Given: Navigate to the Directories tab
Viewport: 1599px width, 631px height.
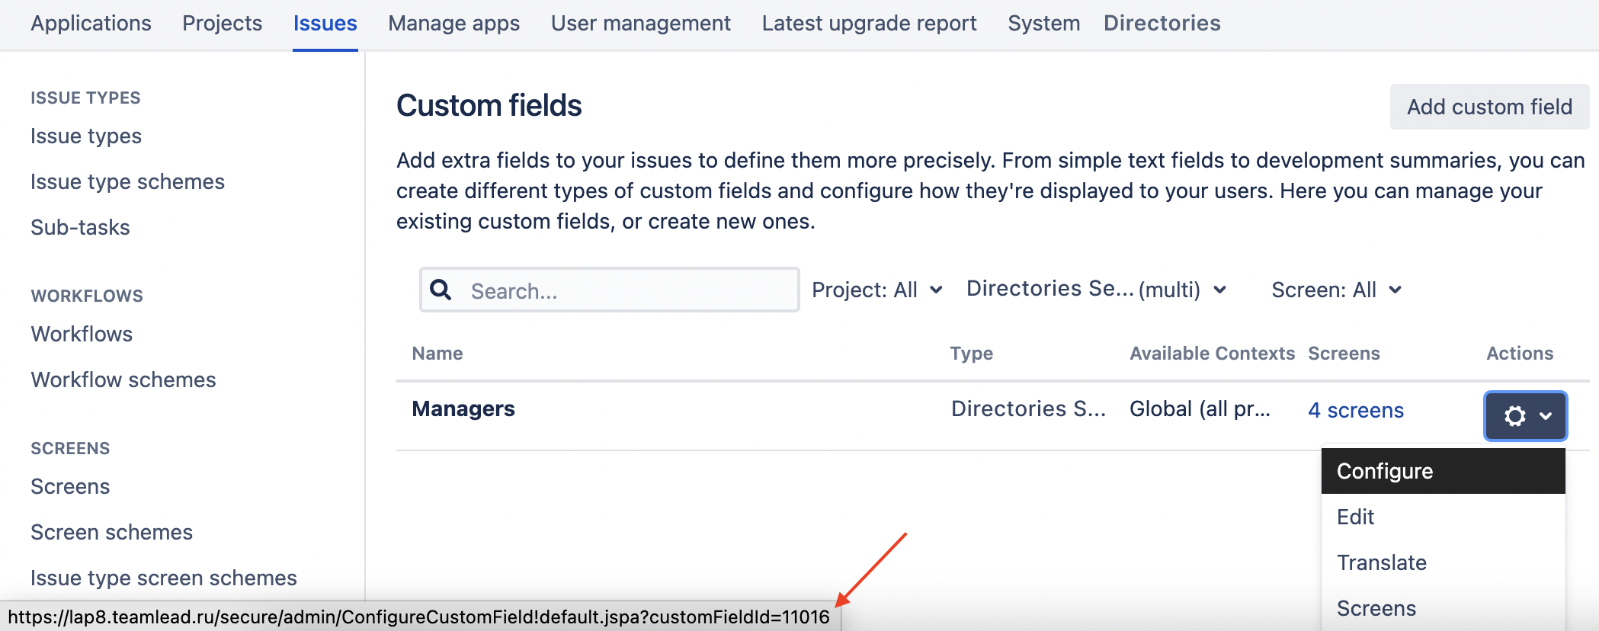Looking at the screenshot, I should (x=1162, y=24).
